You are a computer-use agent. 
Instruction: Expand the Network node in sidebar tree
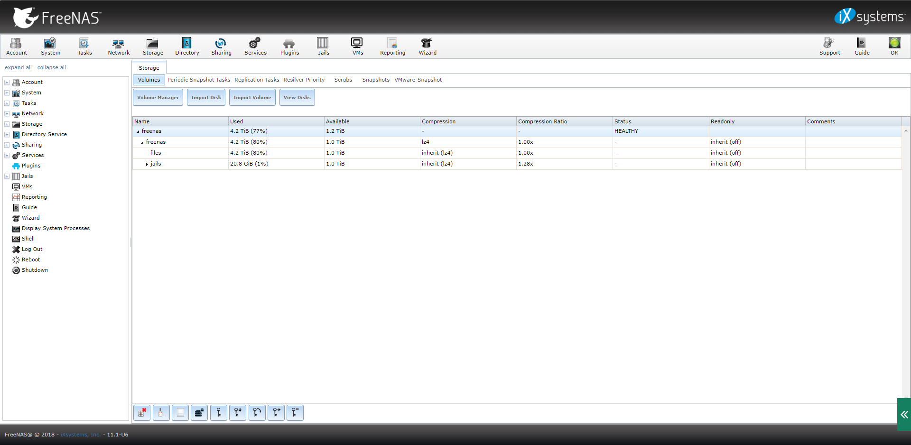(7, 113)
